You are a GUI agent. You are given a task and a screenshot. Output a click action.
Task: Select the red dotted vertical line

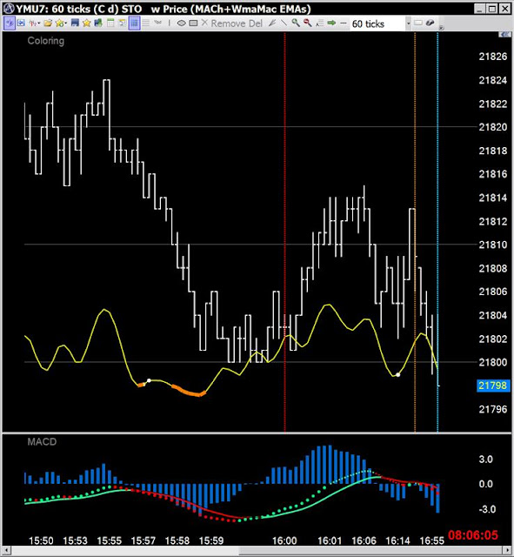pos(284,231)
